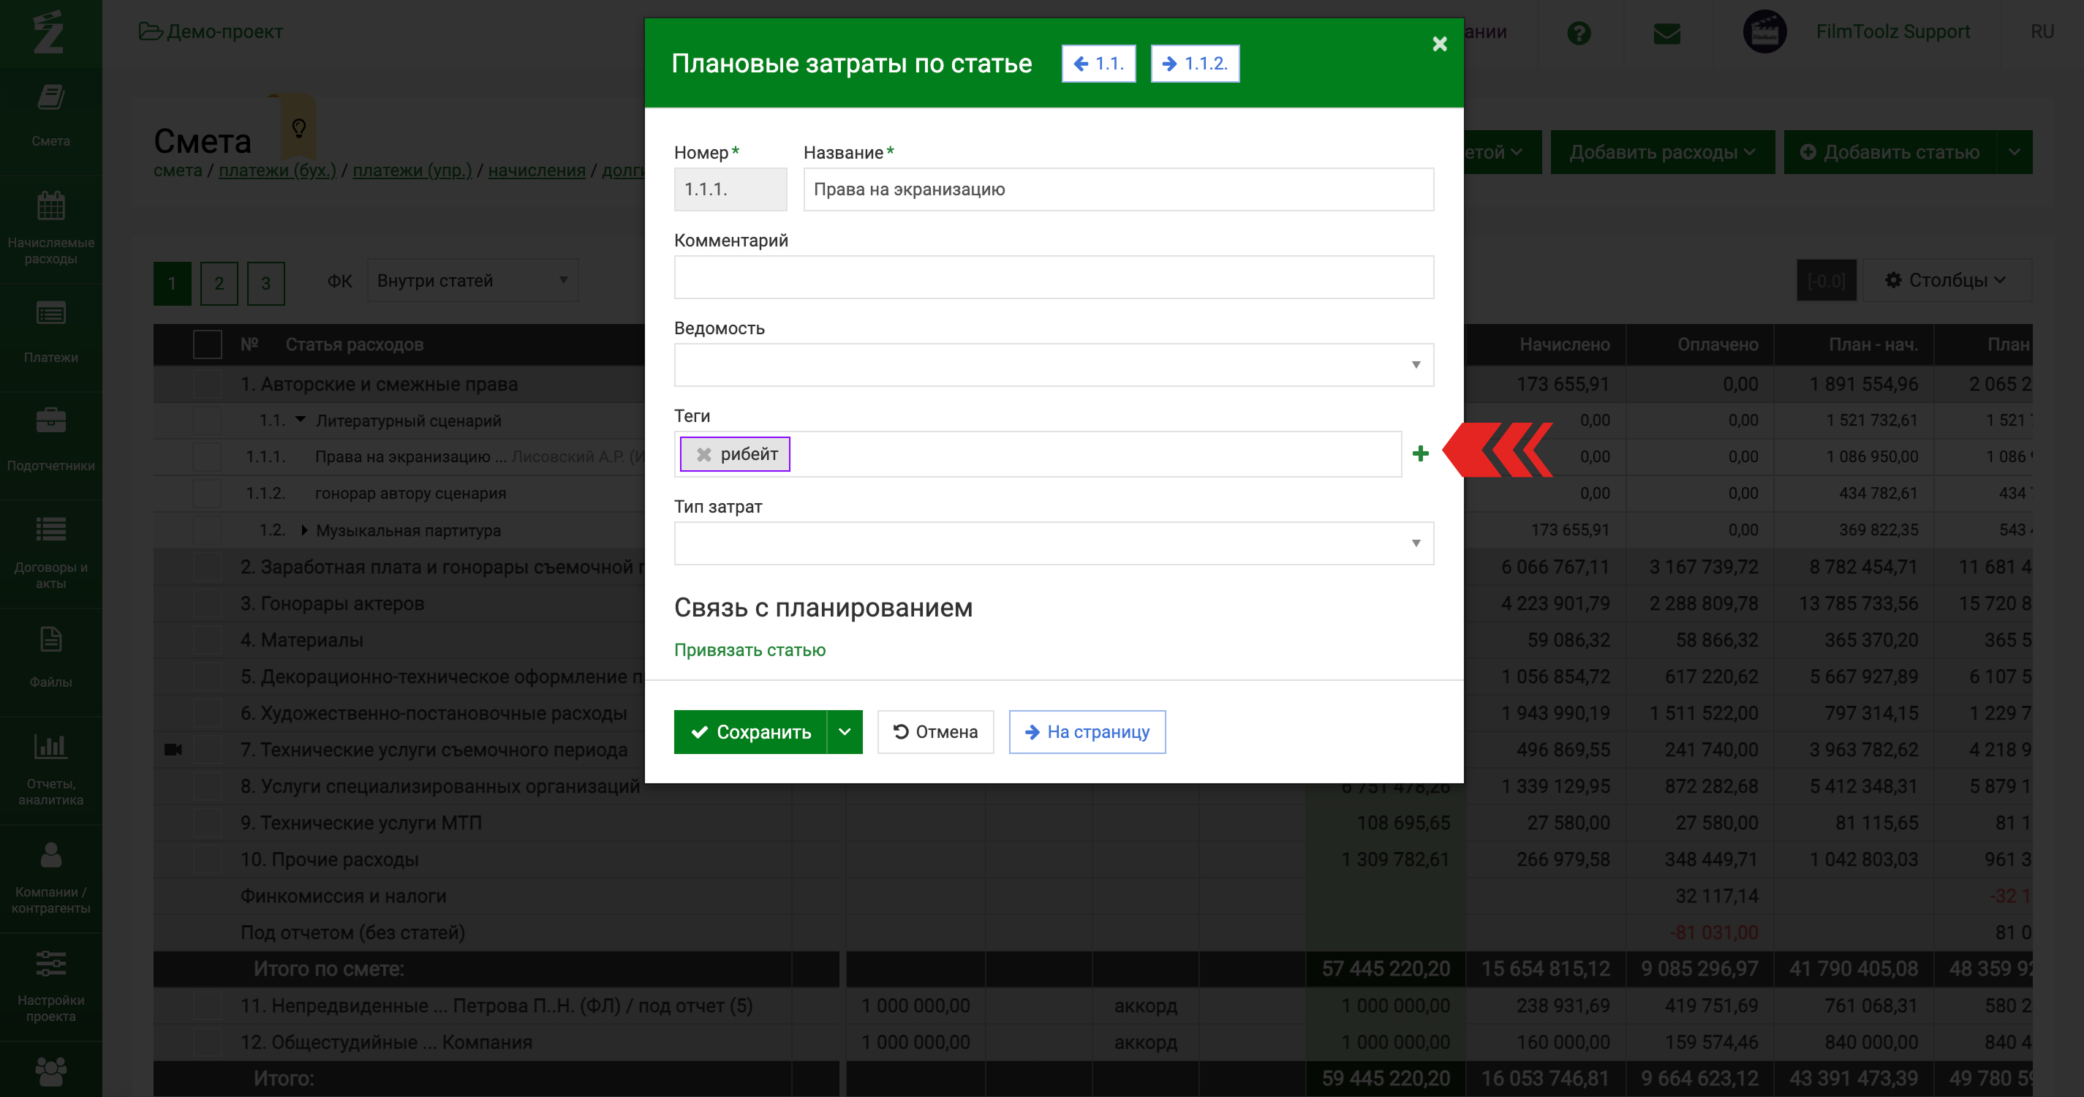Click the team users icon at sidebar bottom
Screen dimensions: 2084x1097
click(50, 1071)
